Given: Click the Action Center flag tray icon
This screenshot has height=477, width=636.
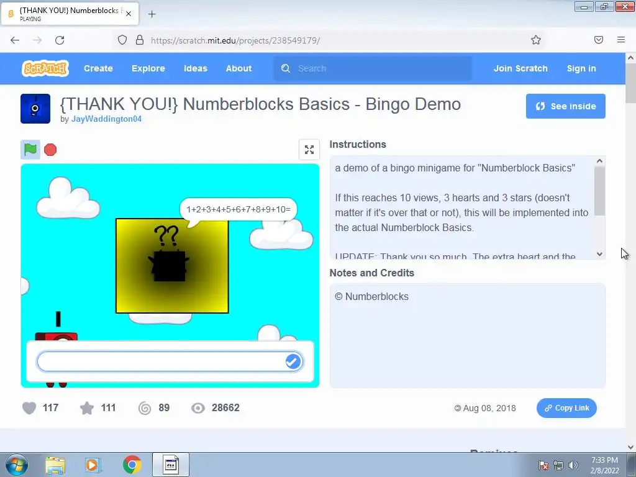Looking at the screenshot, I should pos(543,465).
